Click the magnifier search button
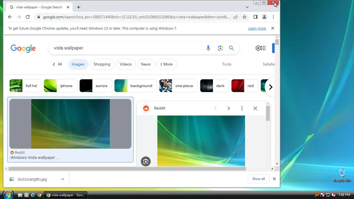 [231, 48]
